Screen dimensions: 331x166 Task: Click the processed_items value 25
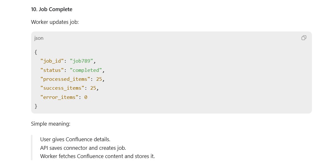(x=99, y=79)
